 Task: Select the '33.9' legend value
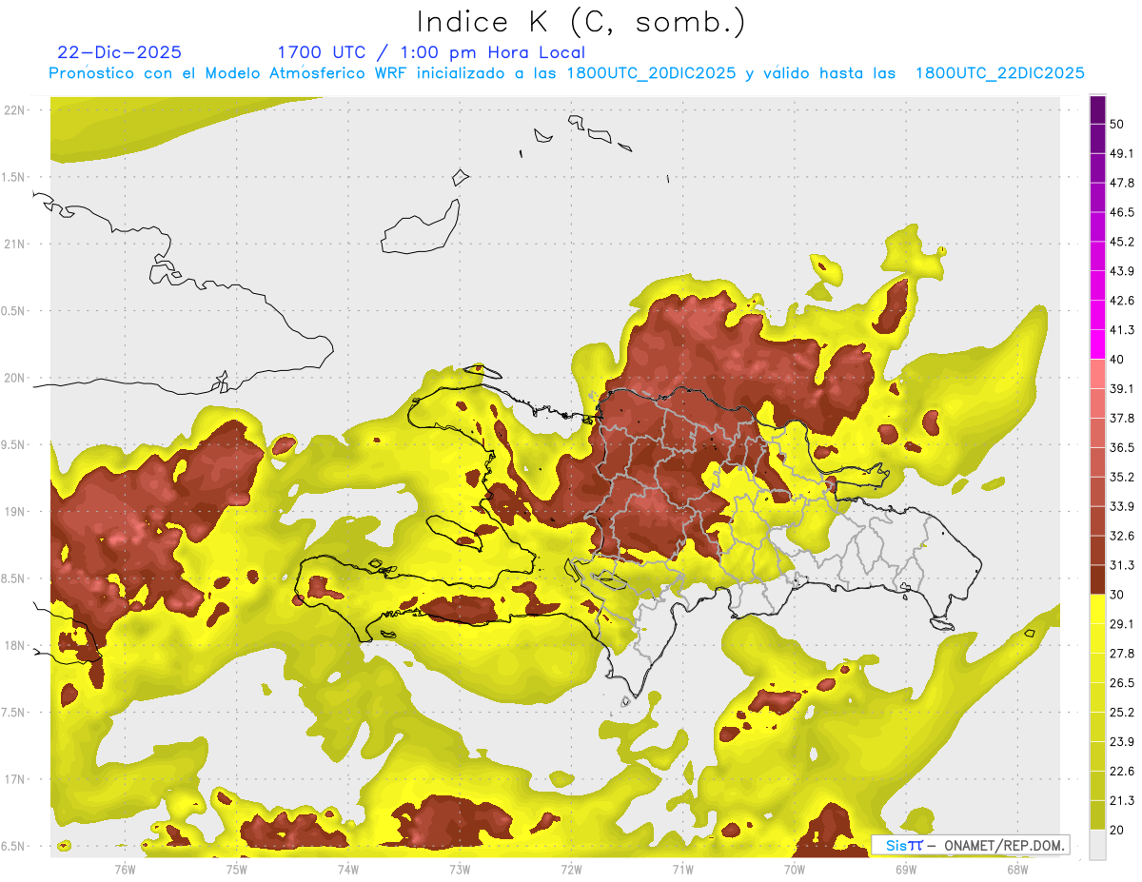1122,506
